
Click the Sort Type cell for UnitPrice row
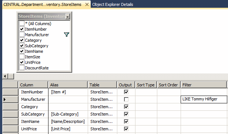point(146,129)
